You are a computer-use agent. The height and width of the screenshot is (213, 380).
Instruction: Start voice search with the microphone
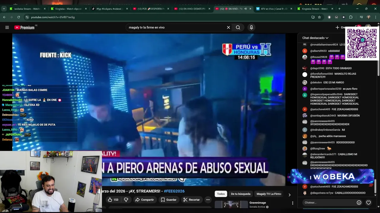(251, 28)
